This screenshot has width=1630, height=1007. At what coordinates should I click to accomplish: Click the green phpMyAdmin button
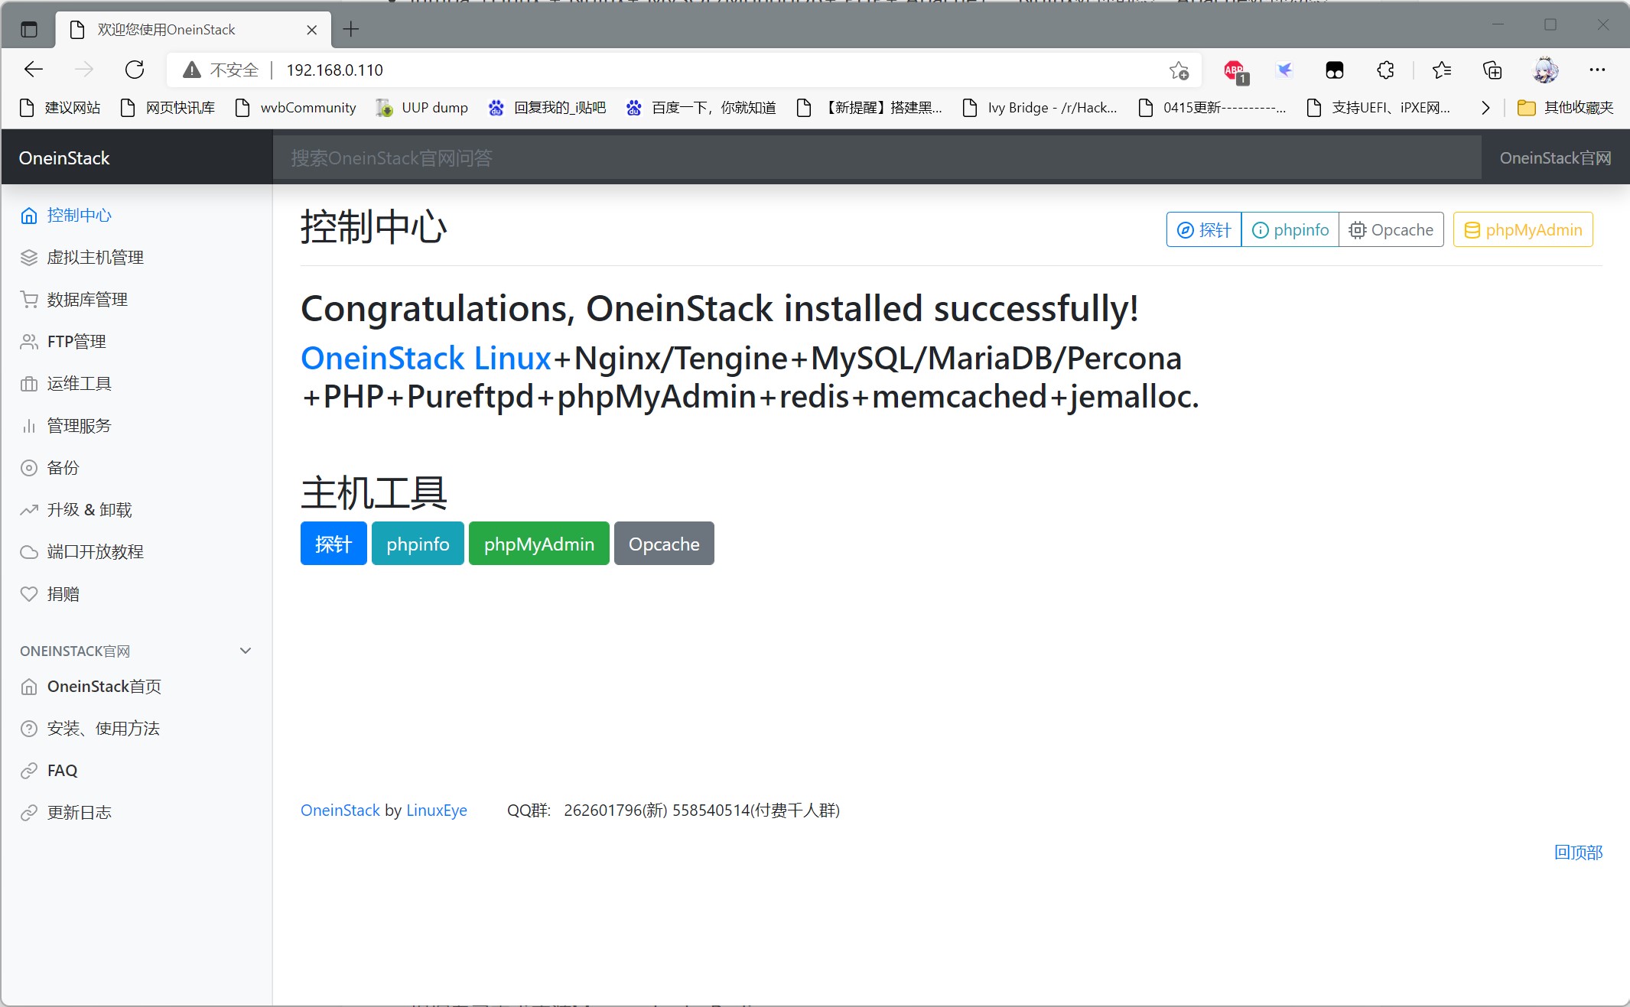(538, 544)
